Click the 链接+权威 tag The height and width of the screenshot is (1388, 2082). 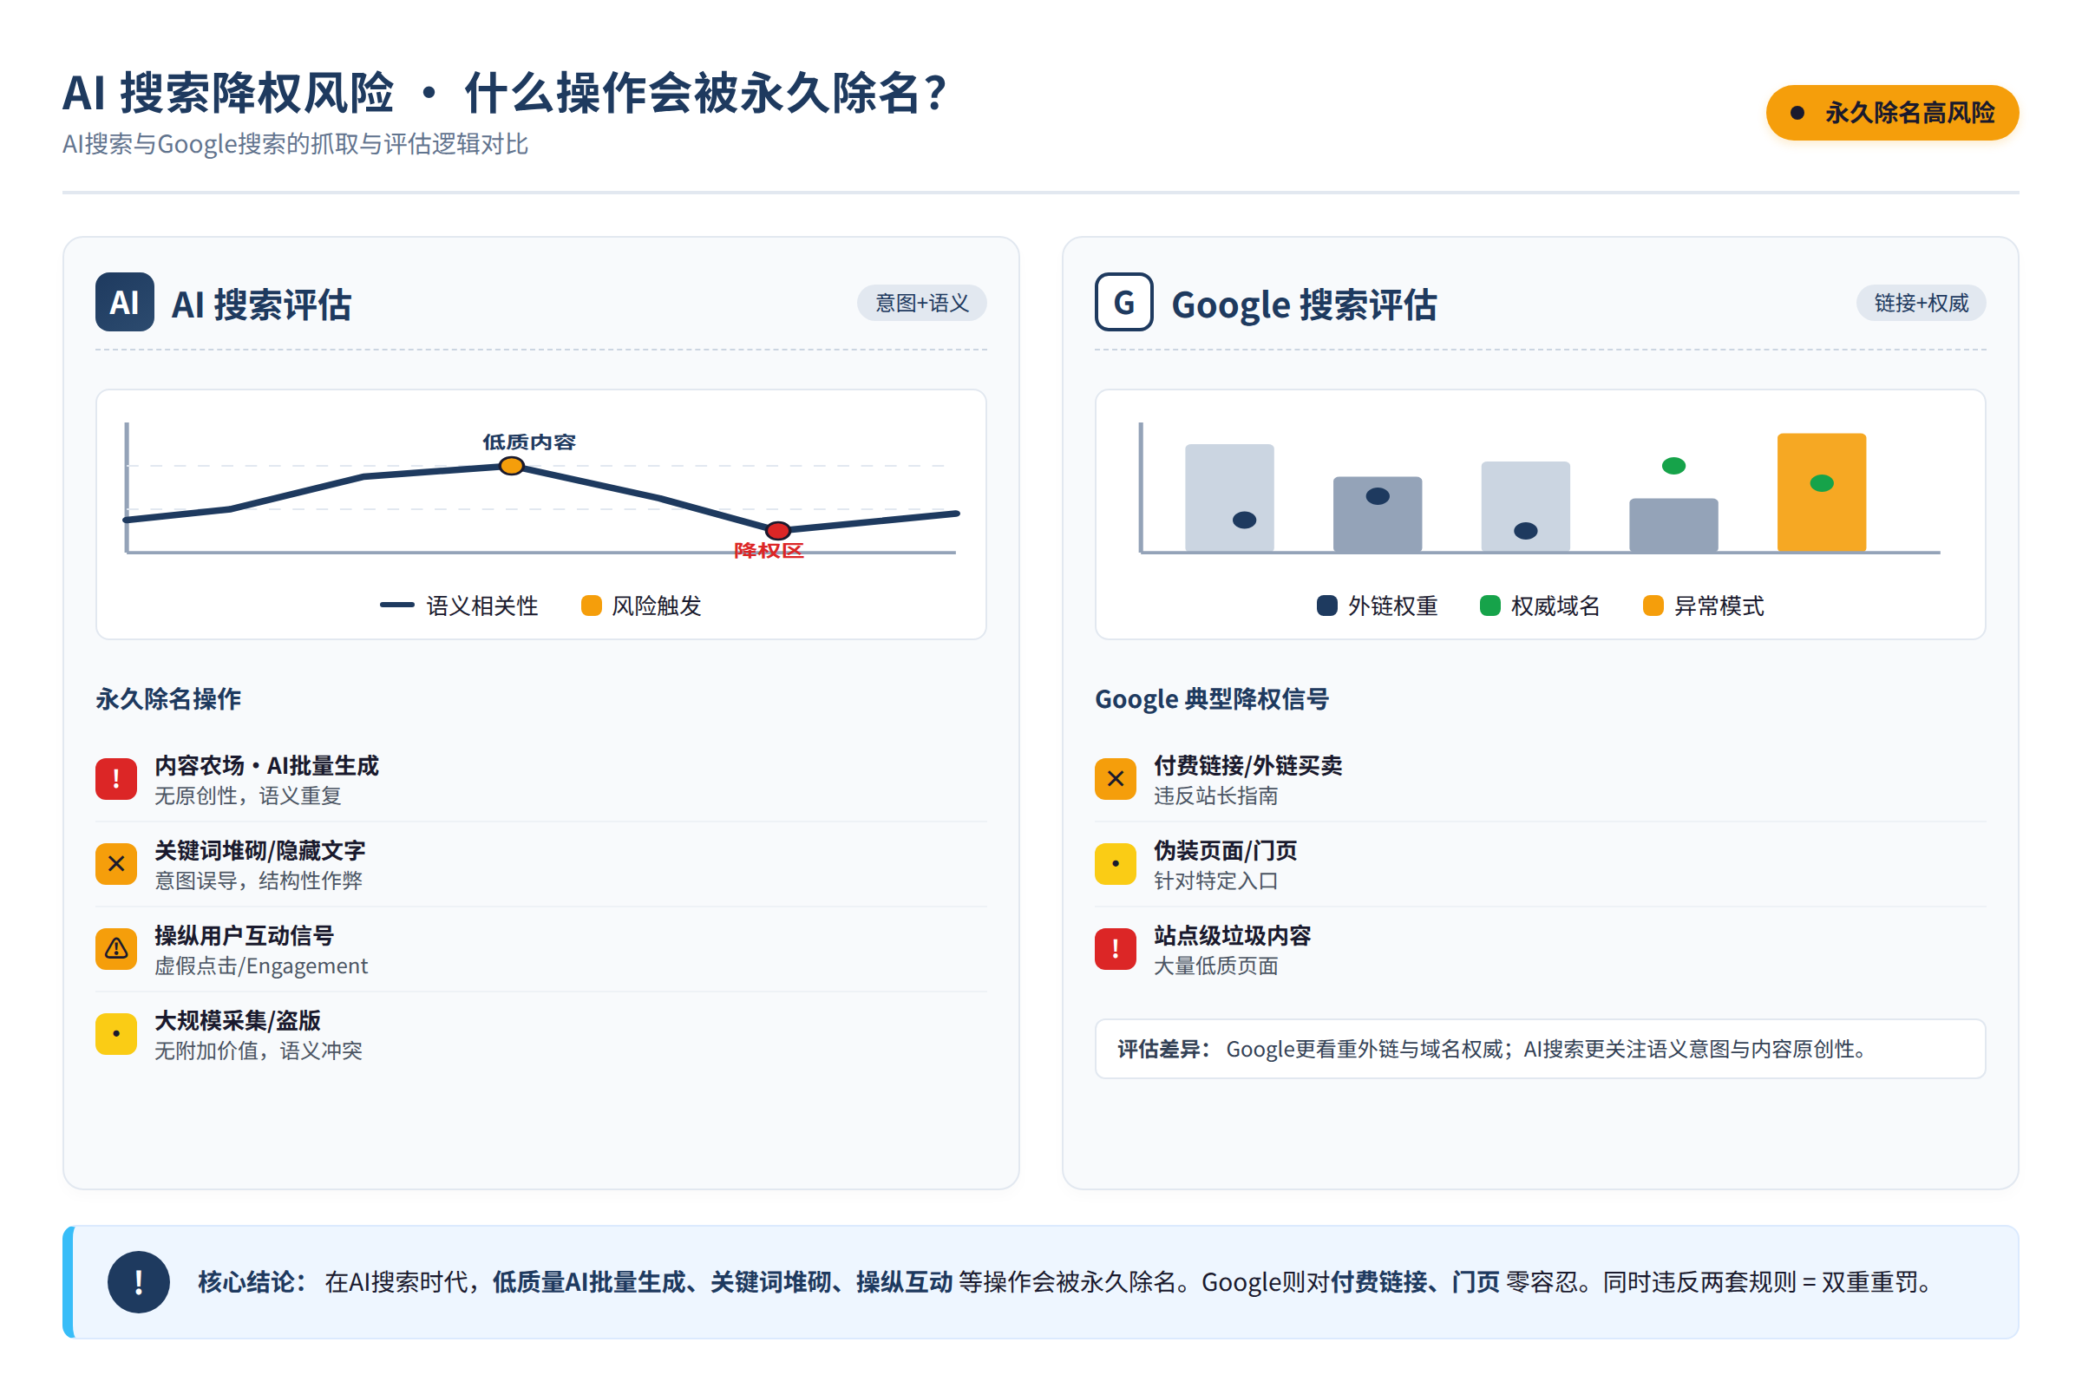(x=1921, y=303)
